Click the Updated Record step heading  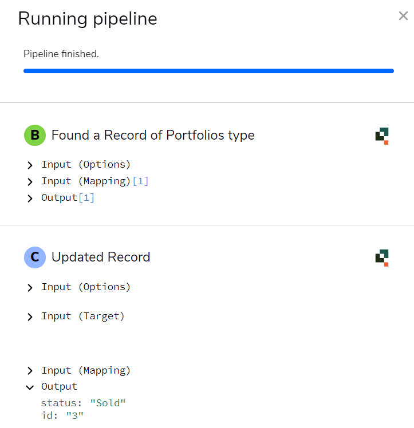[101, 257]
